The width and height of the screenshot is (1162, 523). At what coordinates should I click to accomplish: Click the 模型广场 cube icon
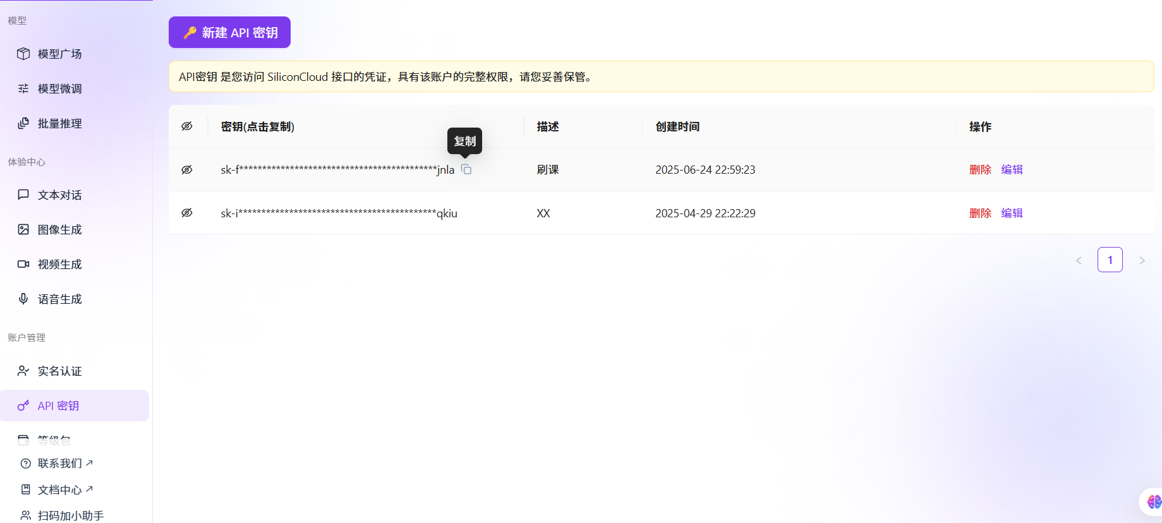click(x=23, y=54)
